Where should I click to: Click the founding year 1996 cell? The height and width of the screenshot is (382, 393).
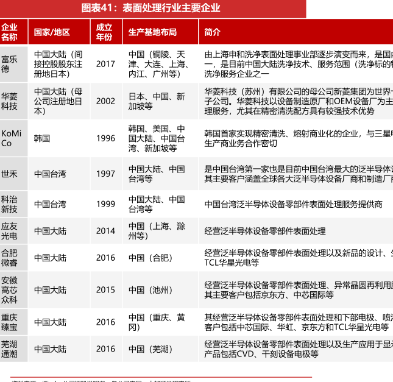tap(105, 138)
